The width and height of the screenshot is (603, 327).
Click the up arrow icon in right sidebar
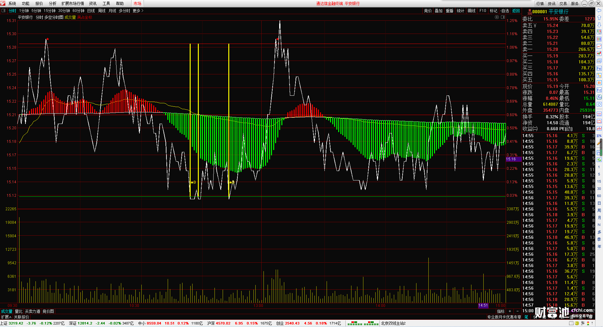(599, 18)
